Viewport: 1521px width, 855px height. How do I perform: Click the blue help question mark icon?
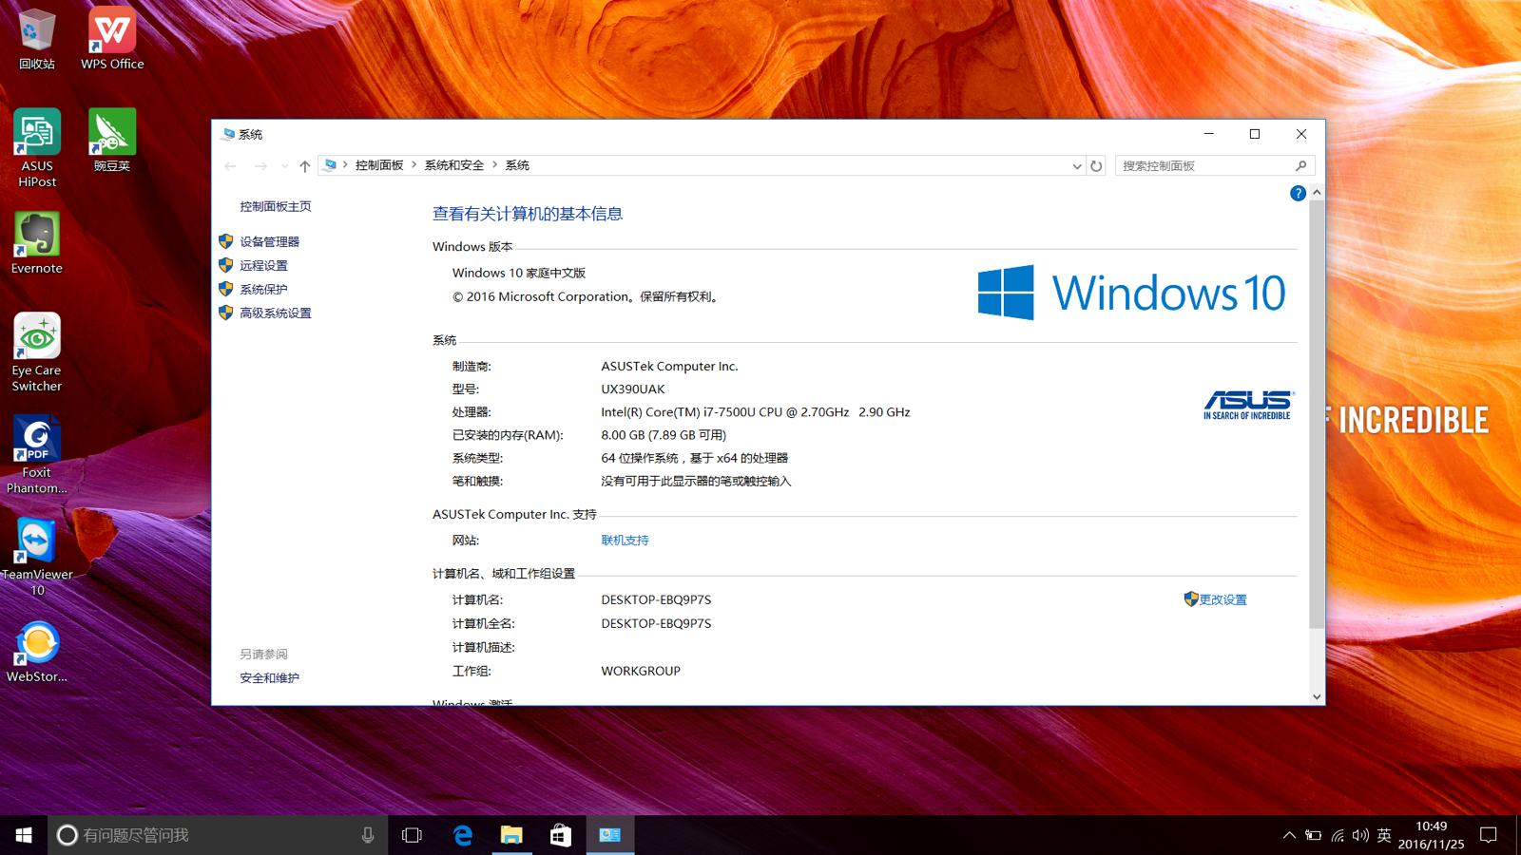(x=1298, y=194)
